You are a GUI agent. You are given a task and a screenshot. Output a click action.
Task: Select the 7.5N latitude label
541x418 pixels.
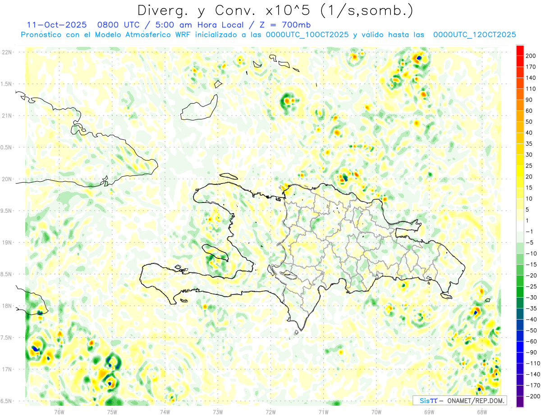(x=6, y=338)
